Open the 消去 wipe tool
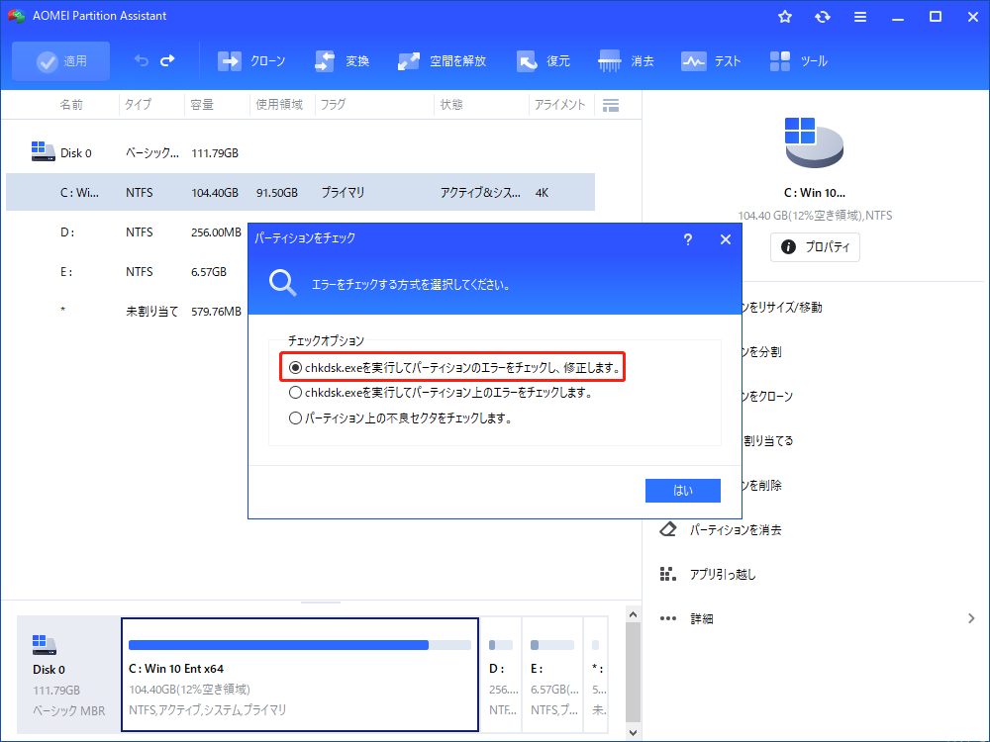990x742 pixels. click(626, 61)
